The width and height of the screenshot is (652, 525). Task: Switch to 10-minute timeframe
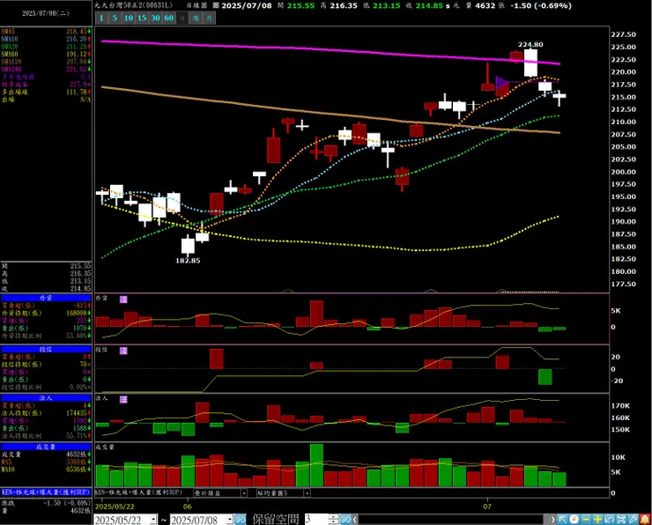click(x=129, y=18)
